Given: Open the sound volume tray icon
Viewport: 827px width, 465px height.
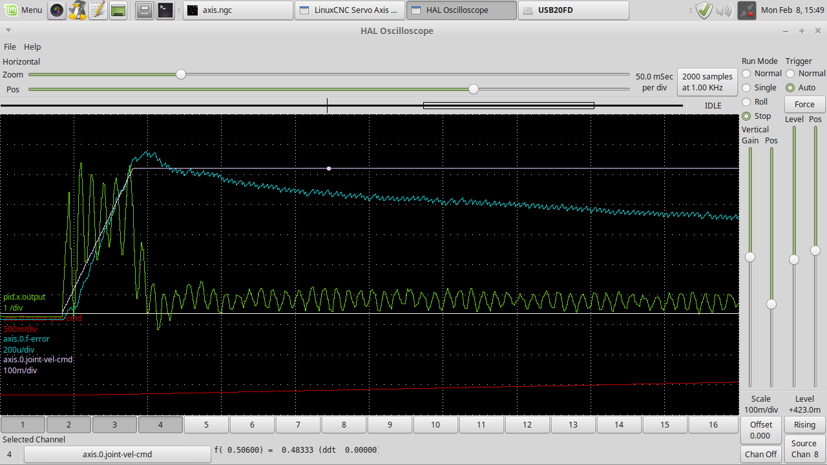Looking at the screenshot, I should pos(724,10).
